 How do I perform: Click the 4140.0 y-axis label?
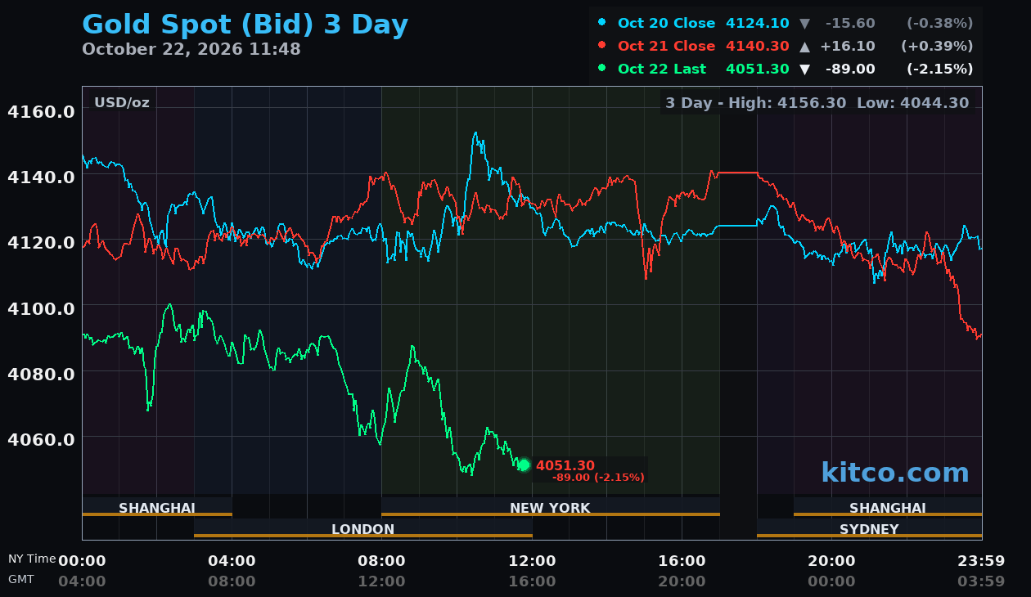point(41,177)
